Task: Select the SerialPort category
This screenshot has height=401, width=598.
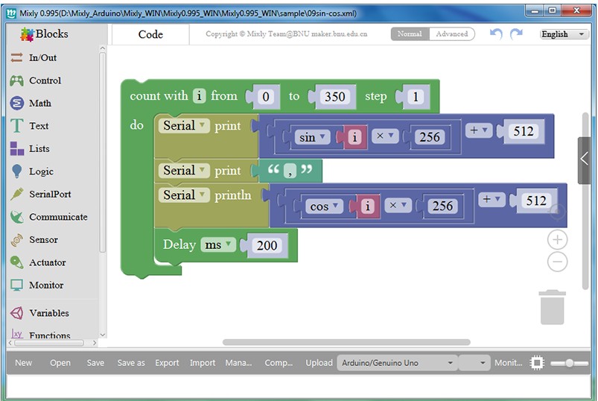Action: click(50, 195)
